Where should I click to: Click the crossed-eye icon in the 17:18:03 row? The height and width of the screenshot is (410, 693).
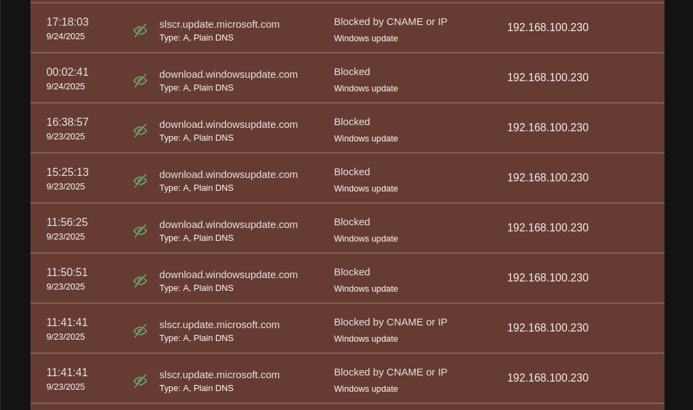click(140, 30)
